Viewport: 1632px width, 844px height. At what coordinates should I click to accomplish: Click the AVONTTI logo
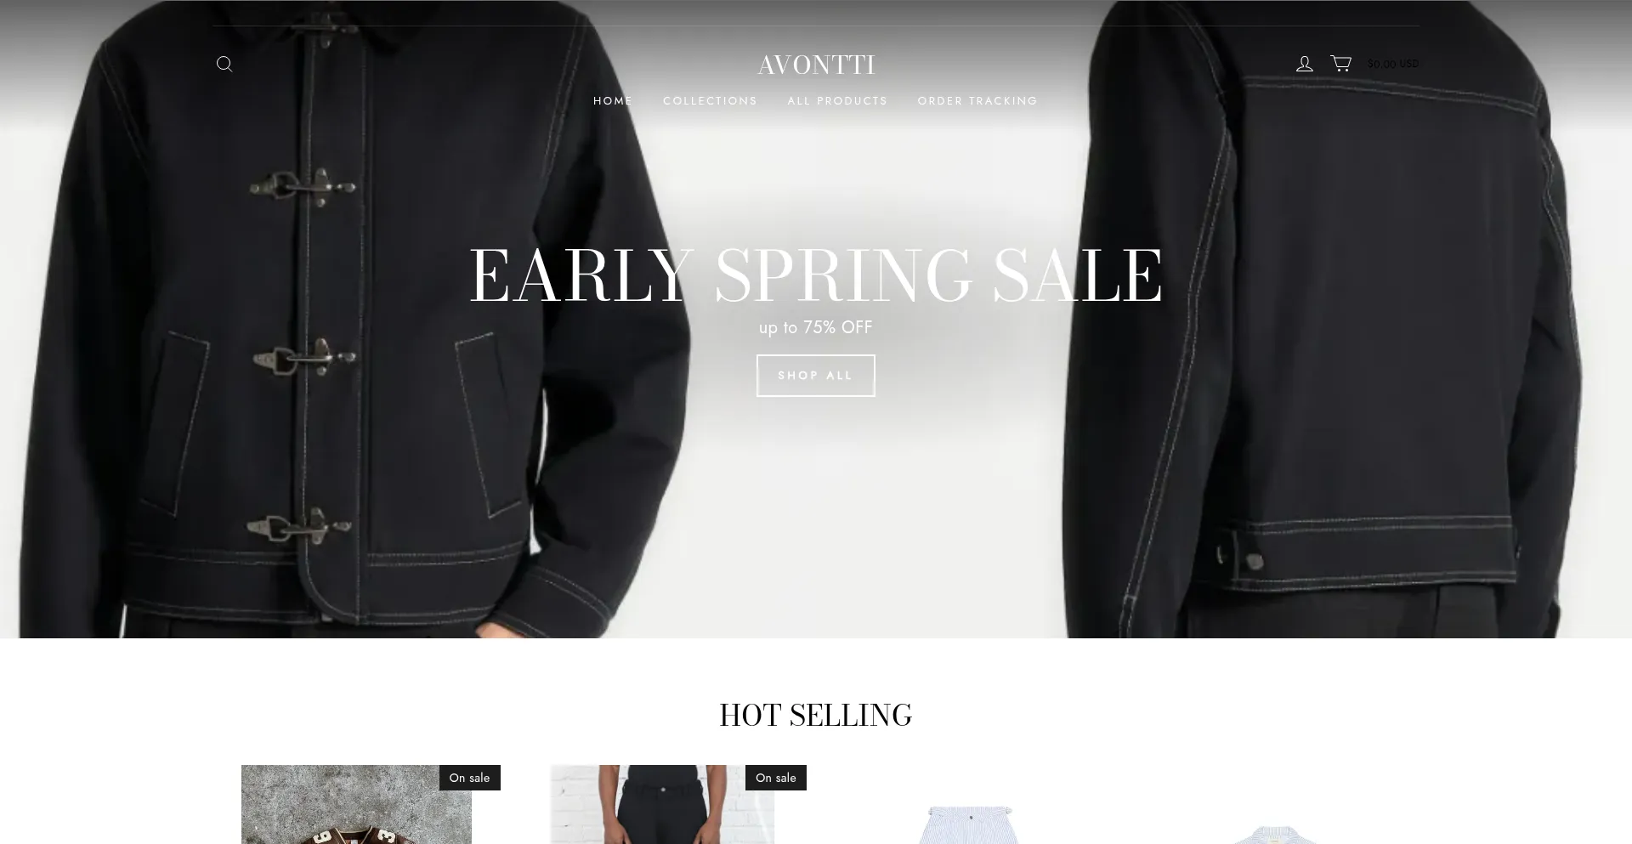816,65
